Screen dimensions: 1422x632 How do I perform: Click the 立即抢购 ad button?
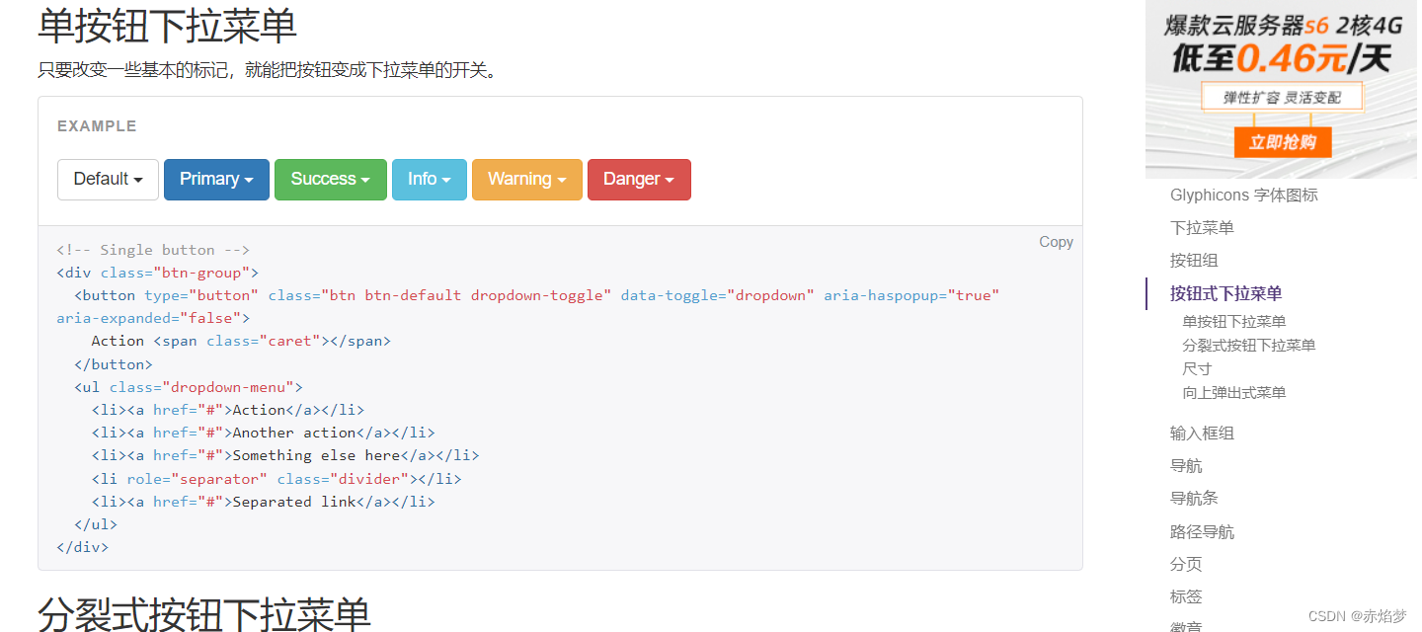pos(1282,142)
